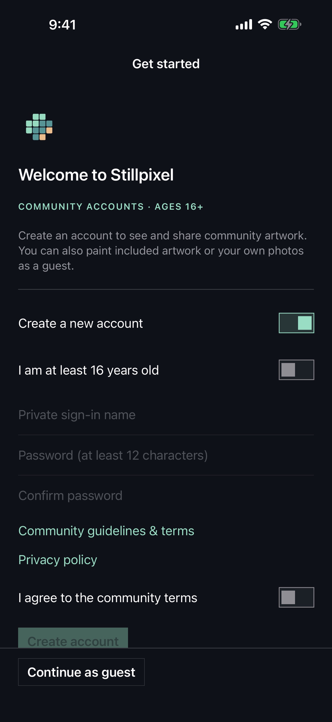Screen dimensions: 332x722
Task: Tap the Get started title
Action: click(166, 64)
